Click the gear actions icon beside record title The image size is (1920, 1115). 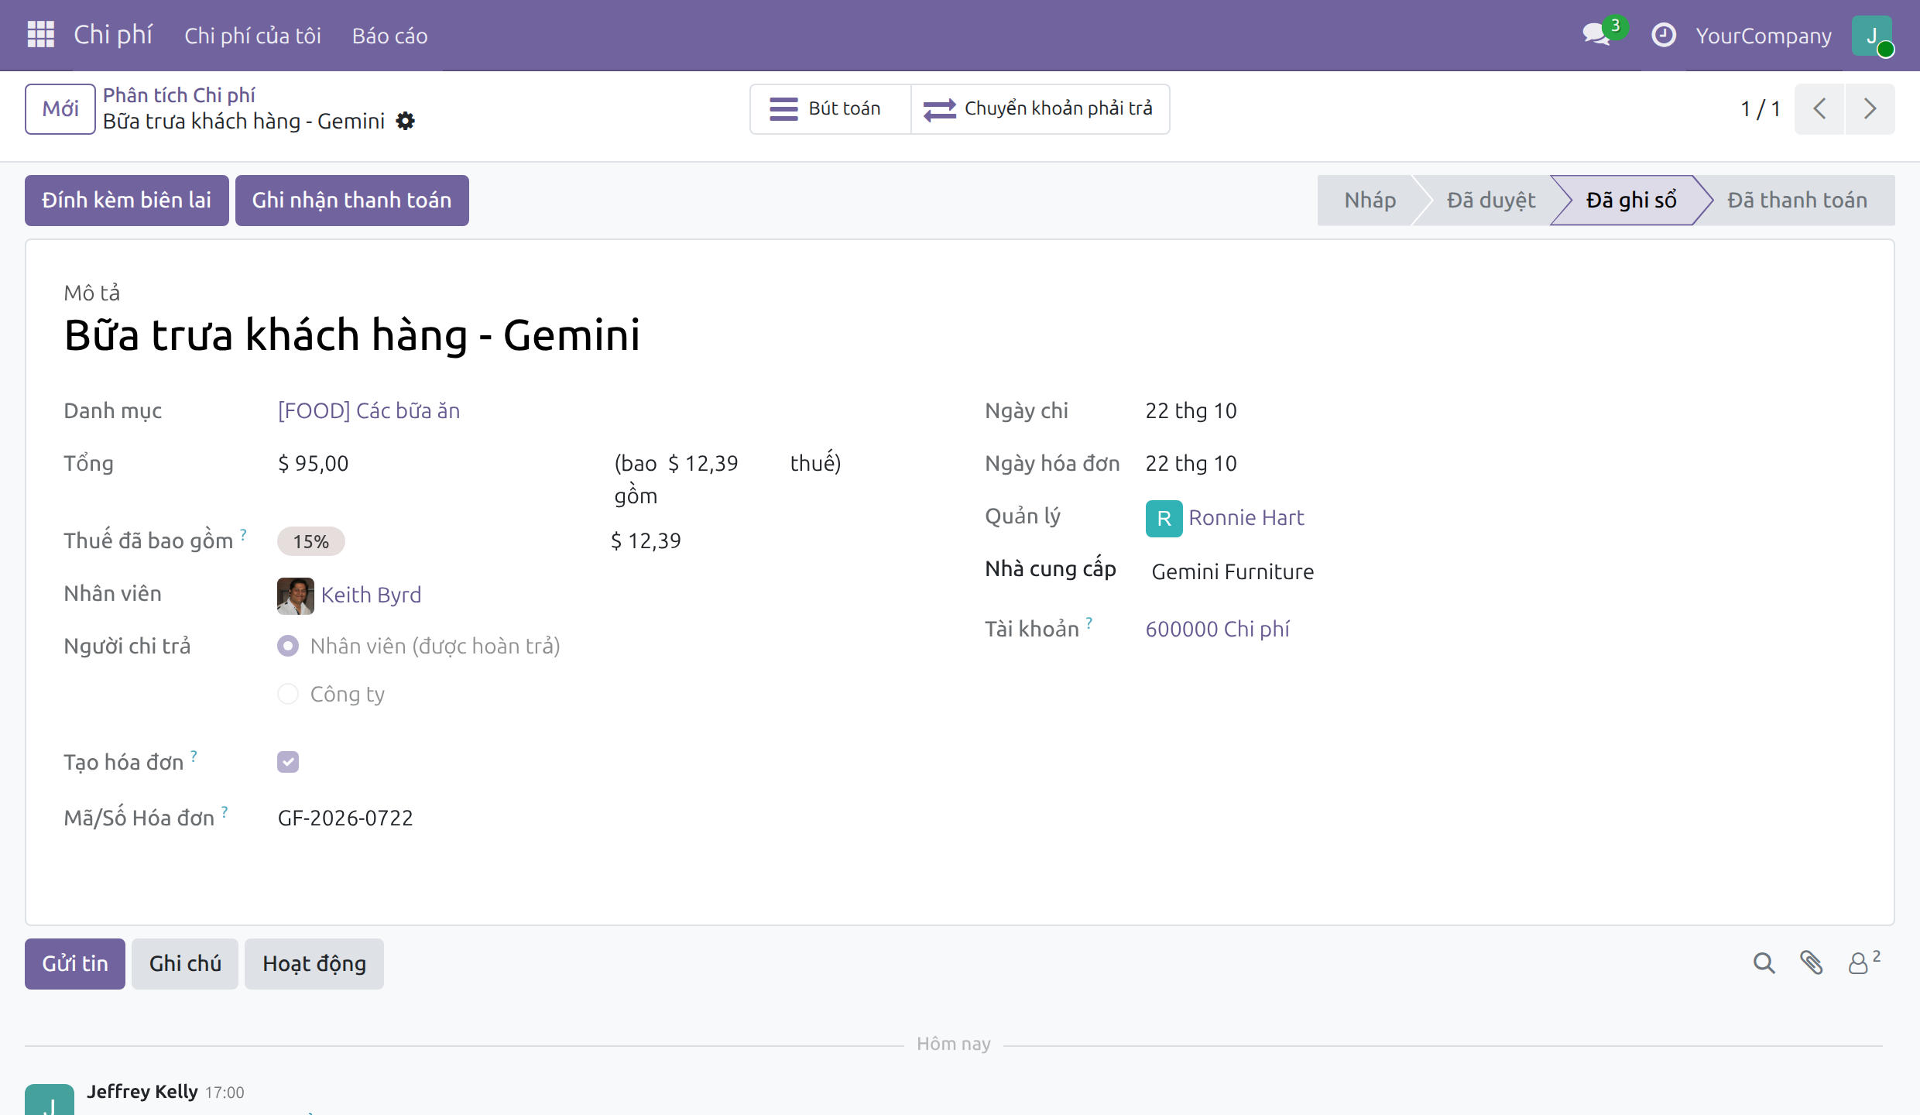click(405, 121)
